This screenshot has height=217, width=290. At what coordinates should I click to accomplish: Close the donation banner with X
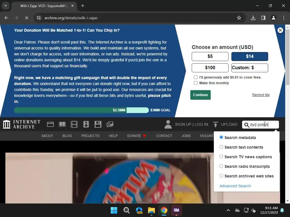click(x=280, y=30)
